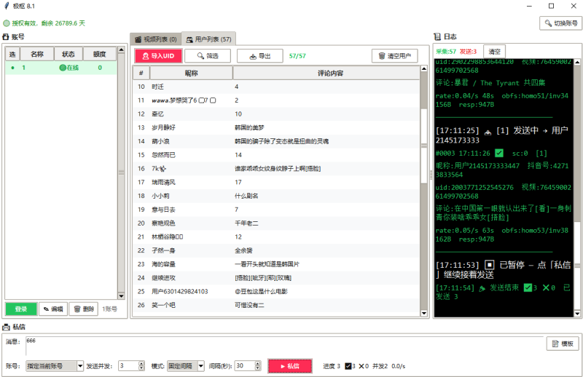
Task: Select user row 7k
Action: pyautogui.click(x=276, y=169)
